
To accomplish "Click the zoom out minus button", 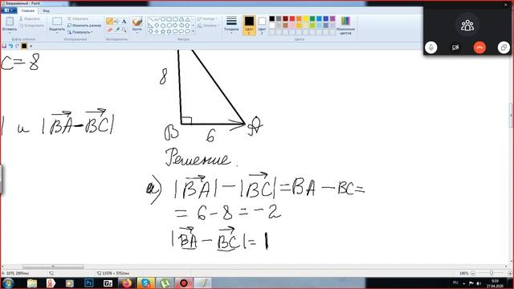I will (x=473, y=273).
